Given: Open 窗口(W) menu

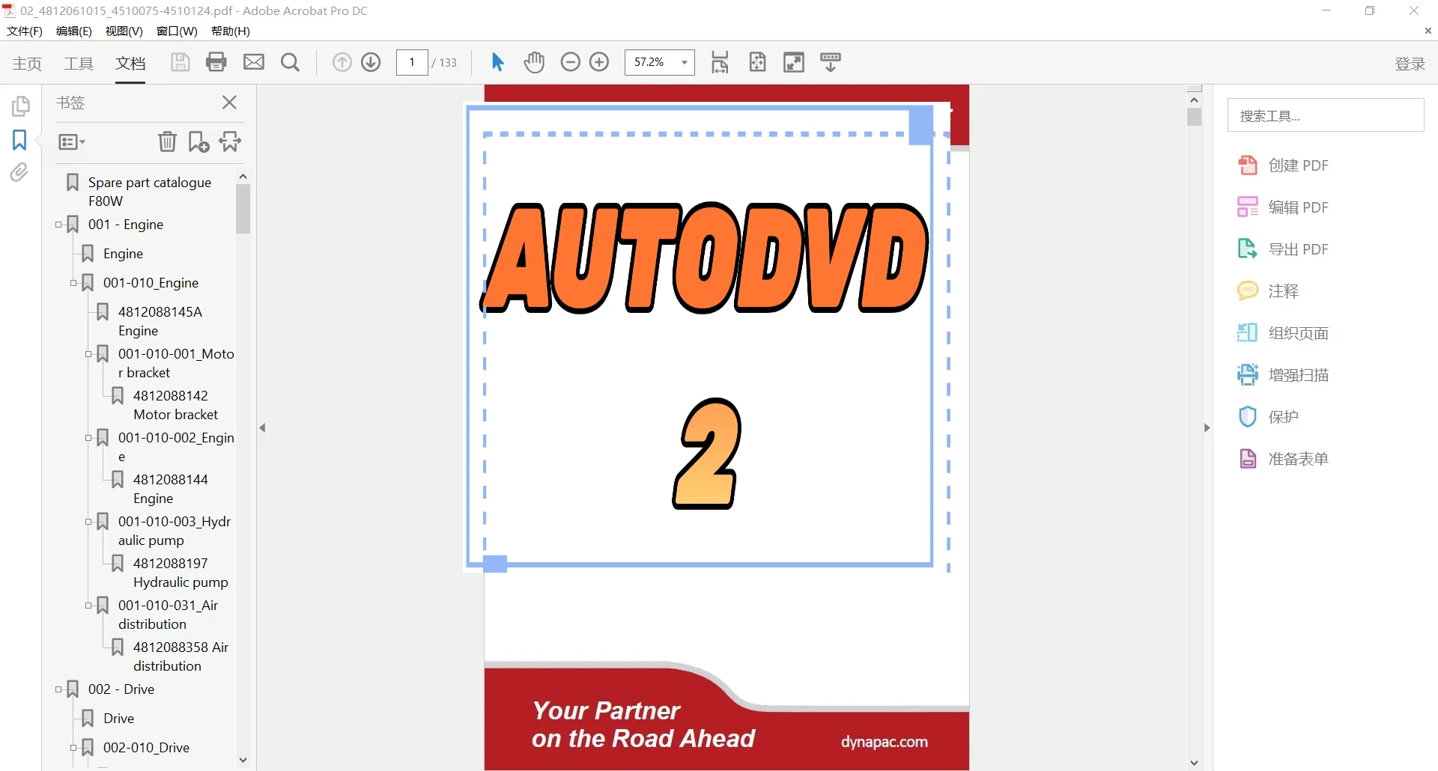Looking at the screenshot, I should 177,31.
